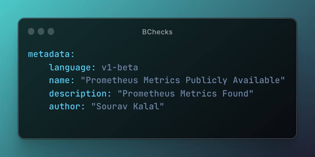Click the first gray window dot
Screen dimensions: 315x157
click(31, 32)
